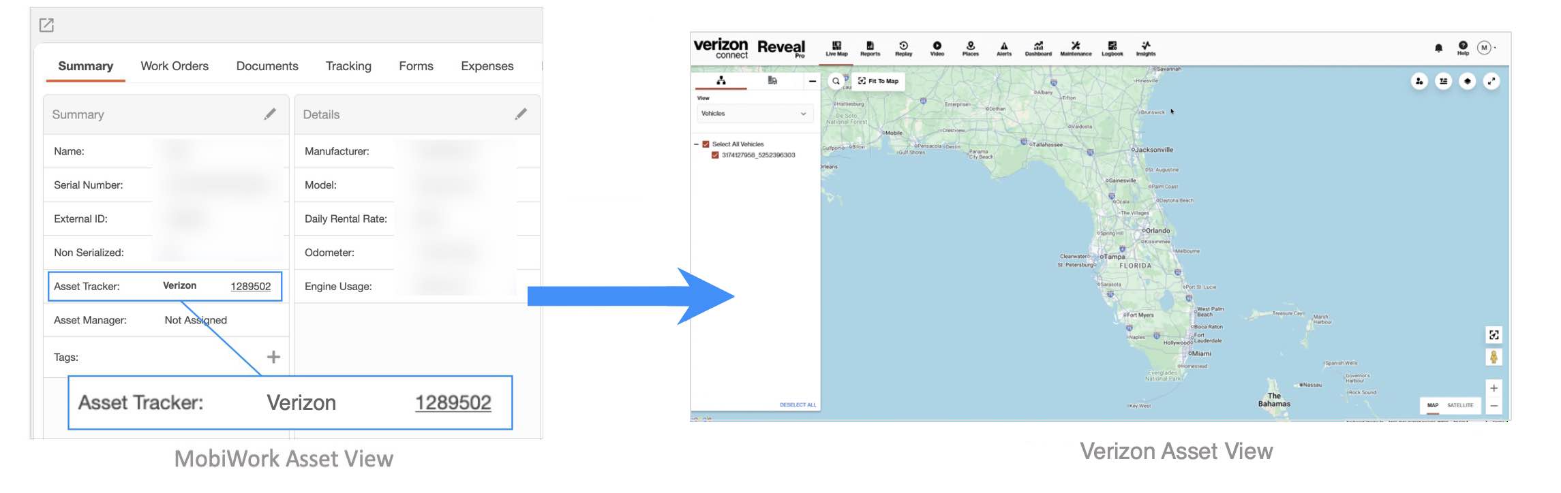The height and width of the screenshot is (493, 1561).
Task: Uncheck the Select All Vehicles checkbox
Action: (x=706, y=144)
